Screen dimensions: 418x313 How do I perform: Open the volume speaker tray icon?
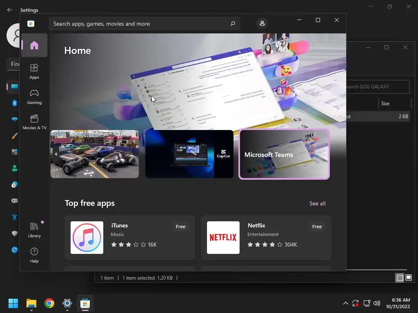point(377,303)
